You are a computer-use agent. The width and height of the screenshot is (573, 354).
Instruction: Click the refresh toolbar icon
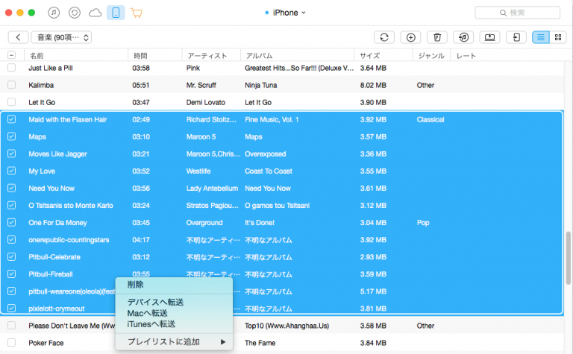click(x=384, y=37)
